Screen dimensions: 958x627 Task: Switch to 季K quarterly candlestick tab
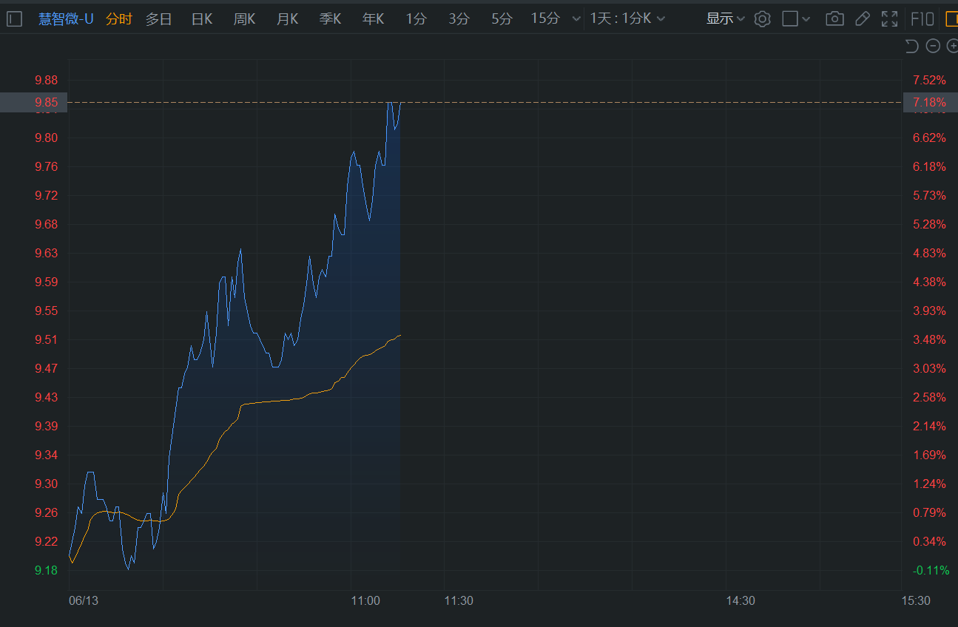331,19
